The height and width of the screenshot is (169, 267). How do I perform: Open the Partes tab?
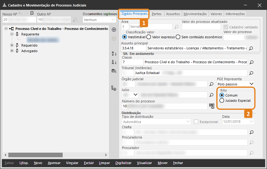pos(157,14)
